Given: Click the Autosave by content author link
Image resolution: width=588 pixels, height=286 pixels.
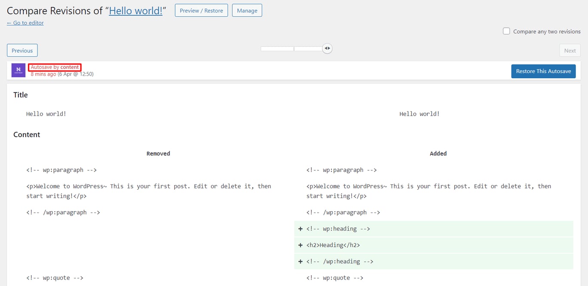Looking at the screenshot, I should coord(54,67).
